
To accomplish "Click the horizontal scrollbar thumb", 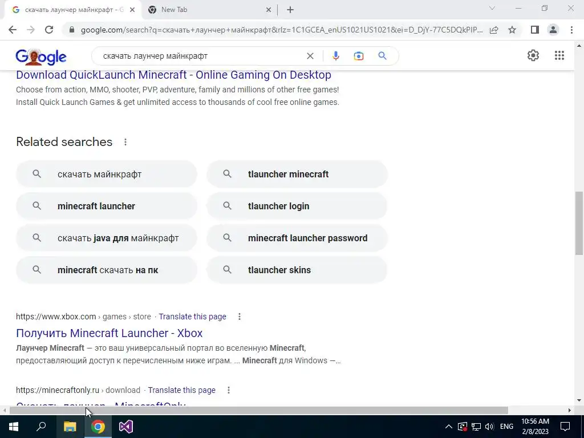I will click(259, 411).
